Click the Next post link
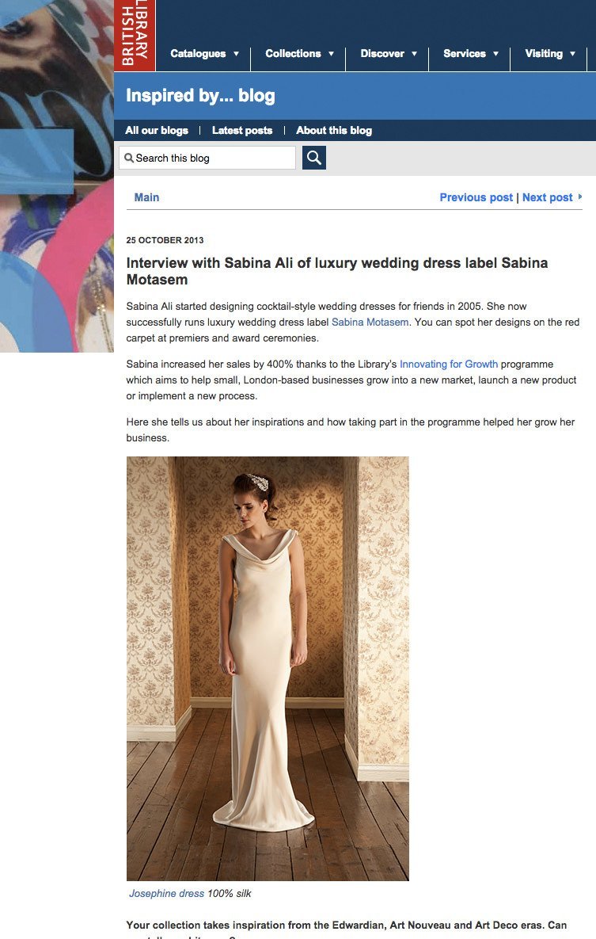Screen dimensions: 596x939 click(x=548, y=197)
